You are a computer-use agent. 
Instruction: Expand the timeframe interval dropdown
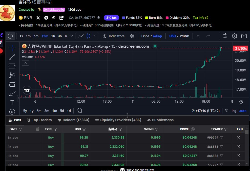(72, 36)
